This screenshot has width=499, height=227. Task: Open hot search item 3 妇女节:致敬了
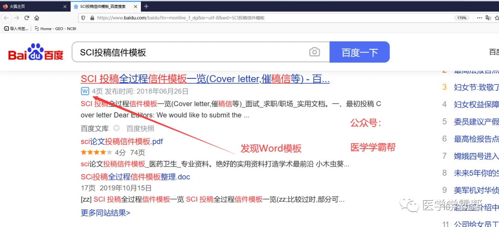[476, 87]
